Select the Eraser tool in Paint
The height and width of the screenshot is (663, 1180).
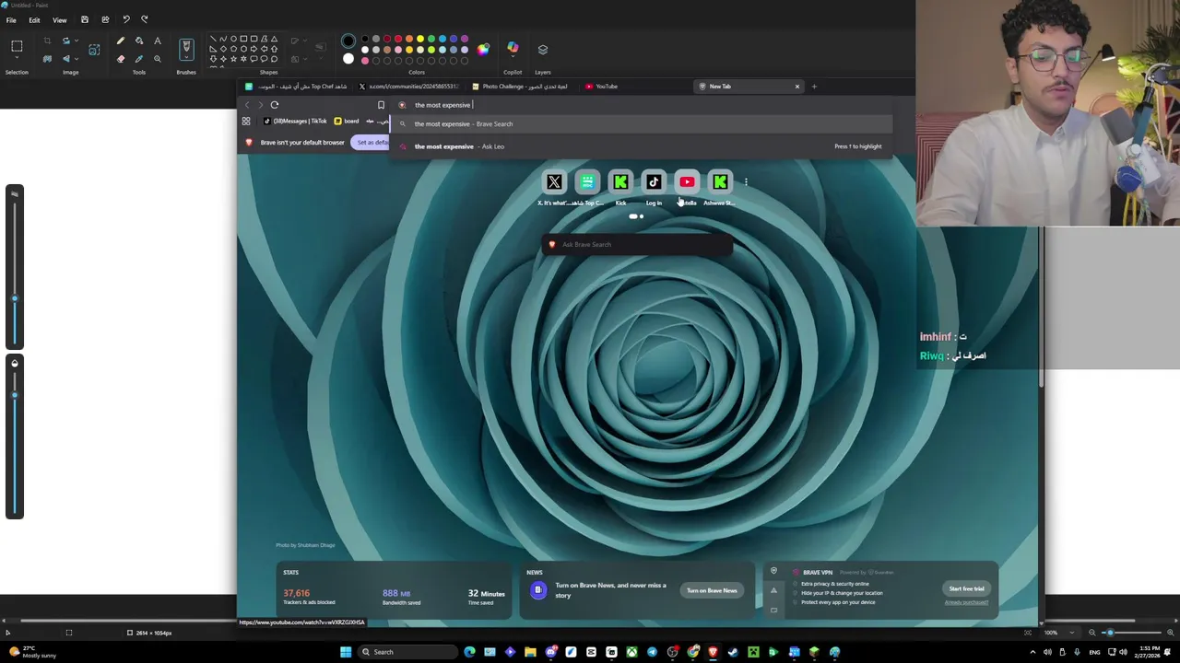(x=120, y=59)
